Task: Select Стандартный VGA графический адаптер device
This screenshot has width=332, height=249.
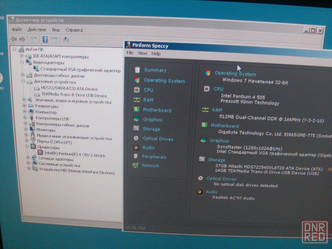Action: point(80,70)
